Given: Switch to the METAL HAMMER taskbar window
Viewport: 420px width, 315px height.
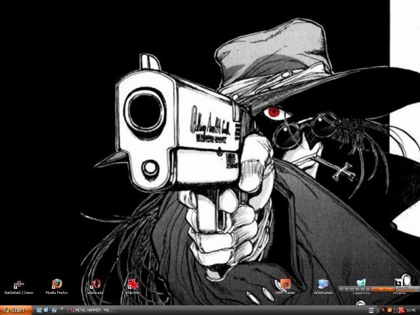Looking at the screenshot, I should click(x=92, y=310).
